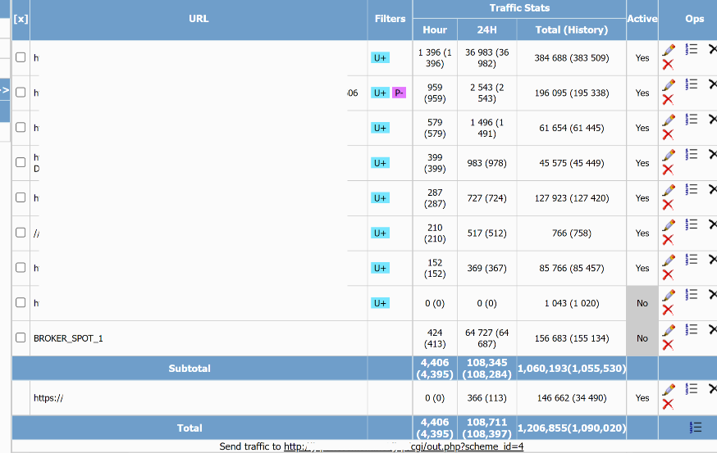The image size is (717, 453).
Task: Delete the row with total 196 095
Action: [x=668, y=100]
